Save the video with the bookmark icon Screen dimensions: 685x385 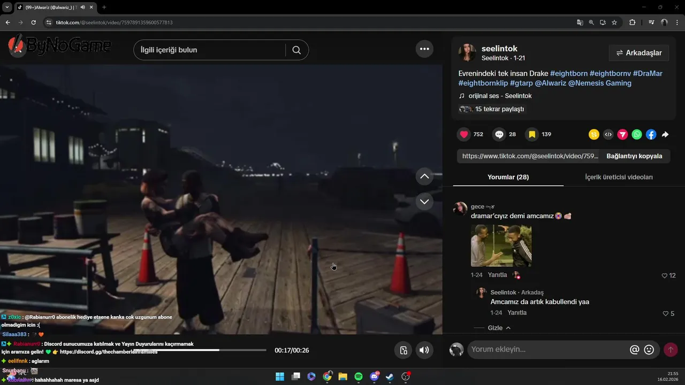532,134
